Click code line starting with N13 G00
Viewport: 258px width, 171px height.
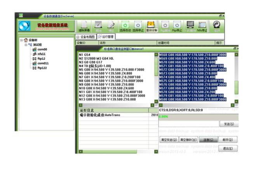click(x=107, y=99)
